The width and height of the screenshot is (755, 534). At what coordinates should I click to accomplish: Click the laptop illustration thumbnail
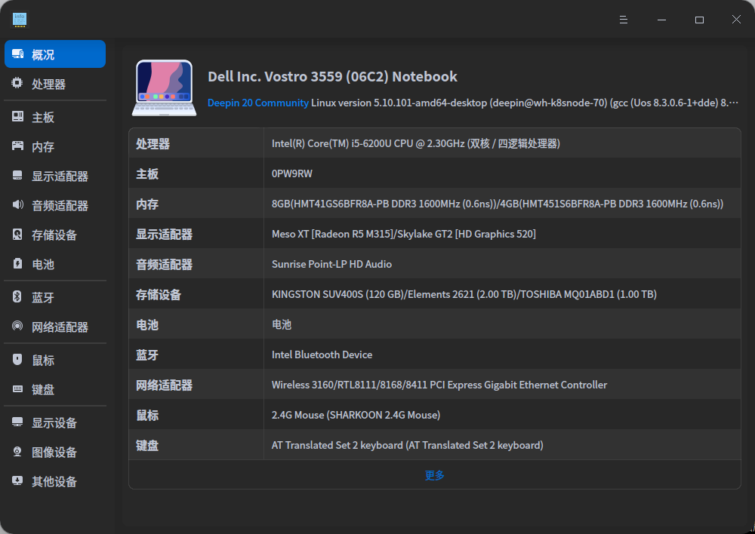pyautogui.click(x=164, y=88)
